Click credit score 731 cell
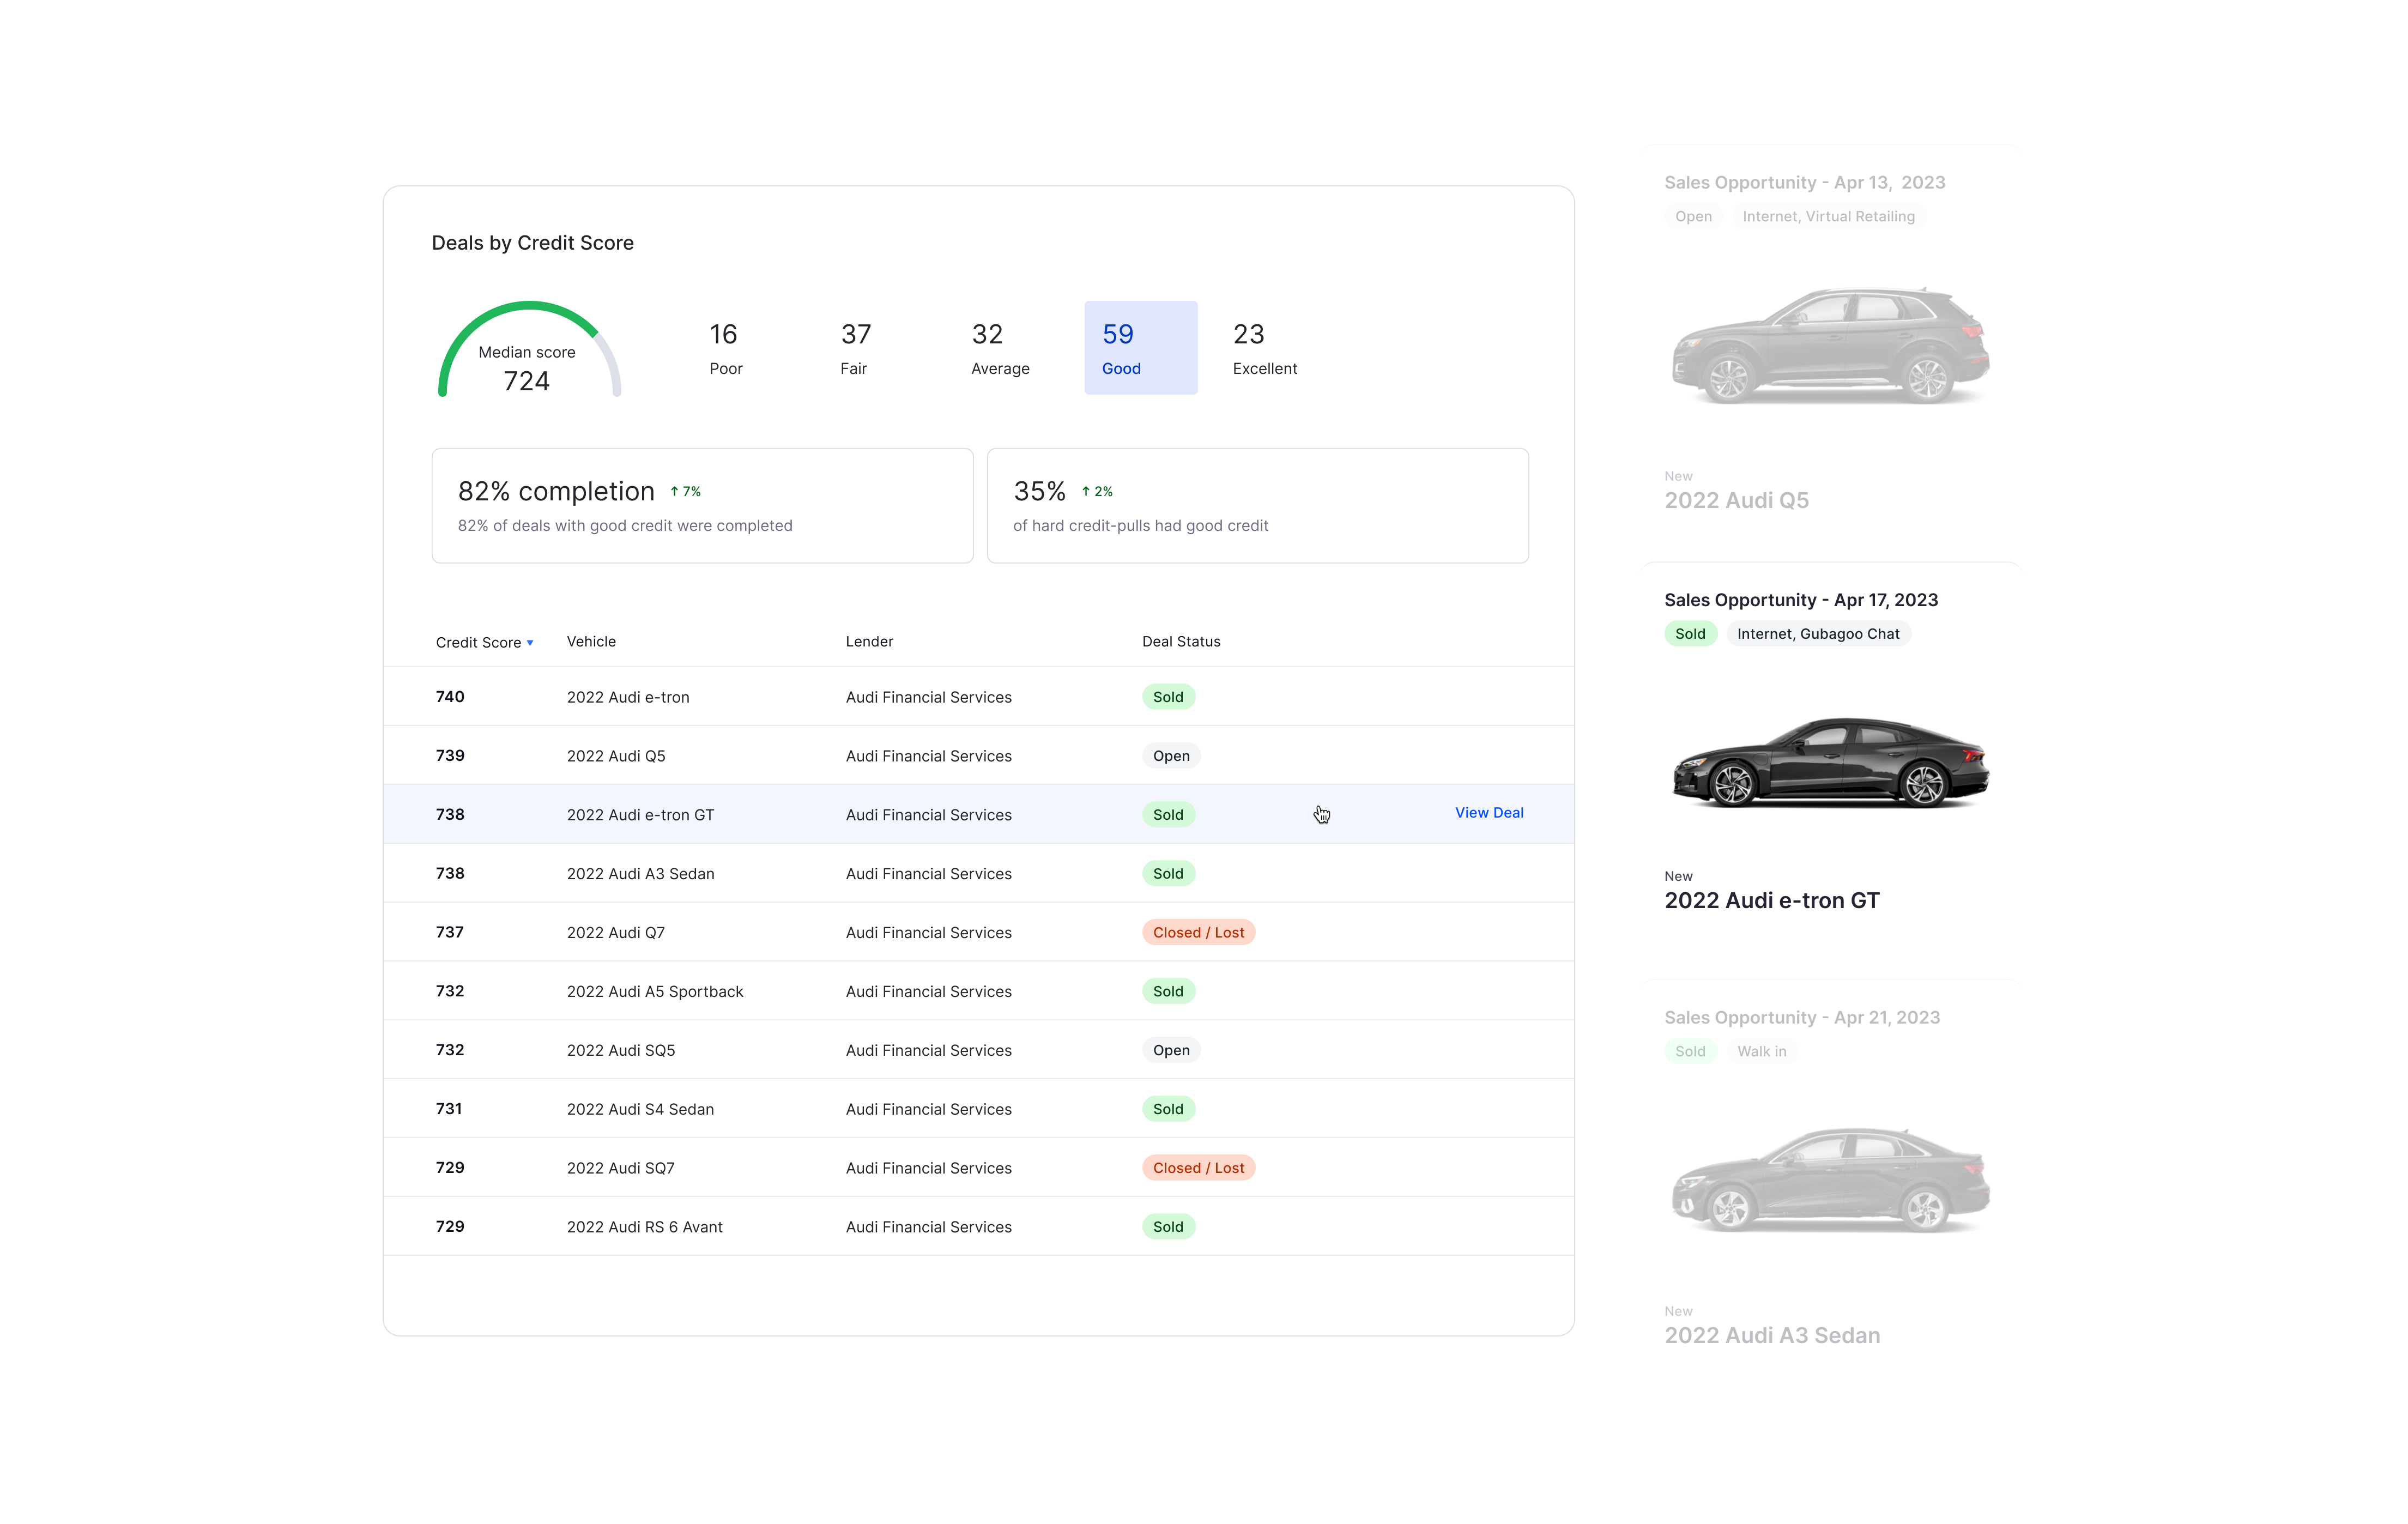This screenshot has width=2408, height=1524. click(449, 1109)
